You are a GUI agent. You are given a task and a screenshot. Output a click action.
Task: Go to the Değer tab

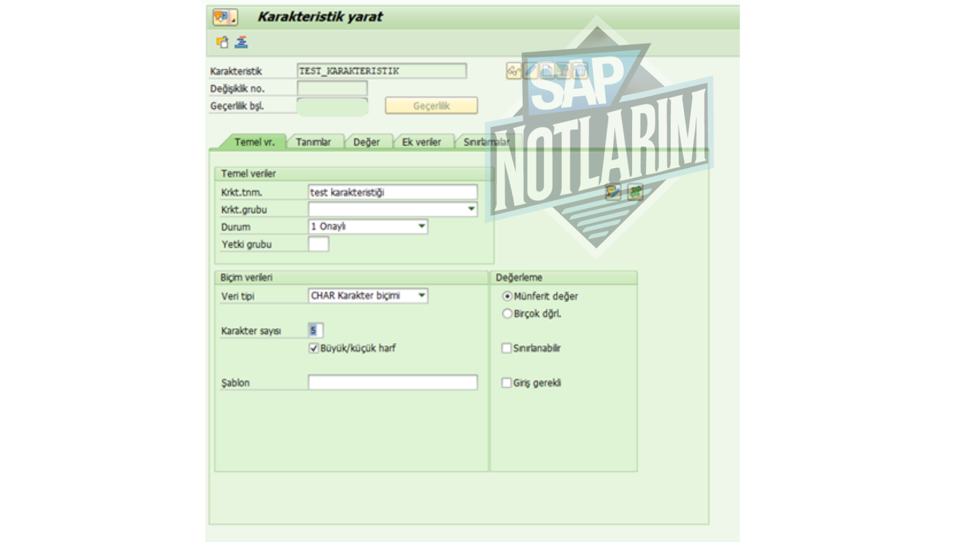(367, 142)
